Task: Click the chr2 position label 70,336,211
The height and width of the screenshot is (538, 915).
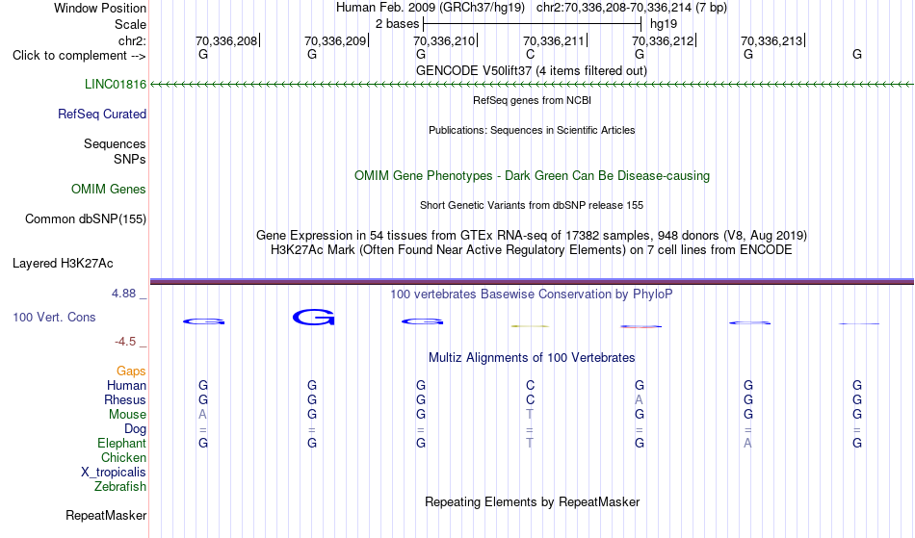Action: click(x=554, y=40)
